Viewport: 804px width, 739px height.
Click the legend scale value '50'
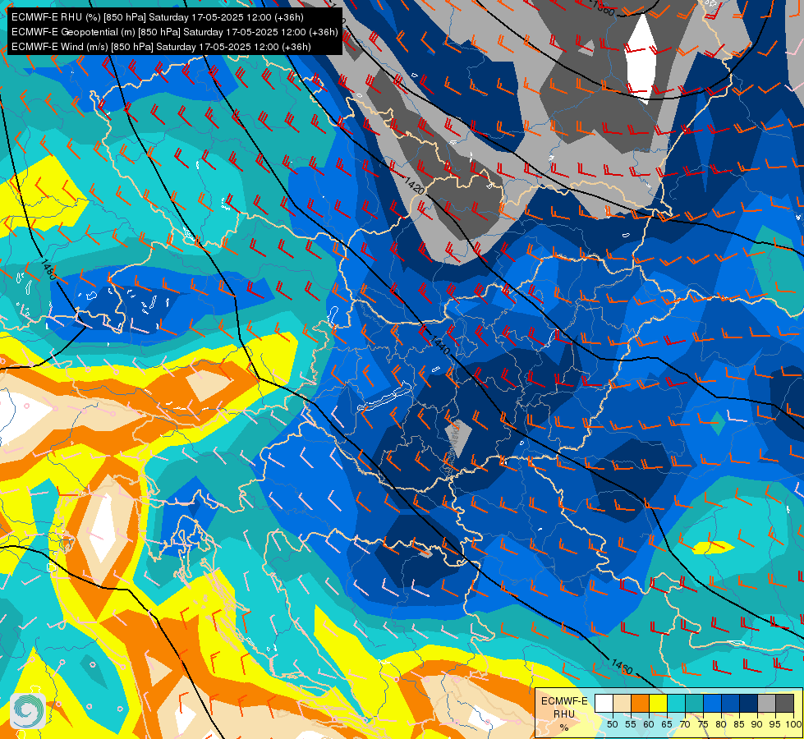(612, 725)
